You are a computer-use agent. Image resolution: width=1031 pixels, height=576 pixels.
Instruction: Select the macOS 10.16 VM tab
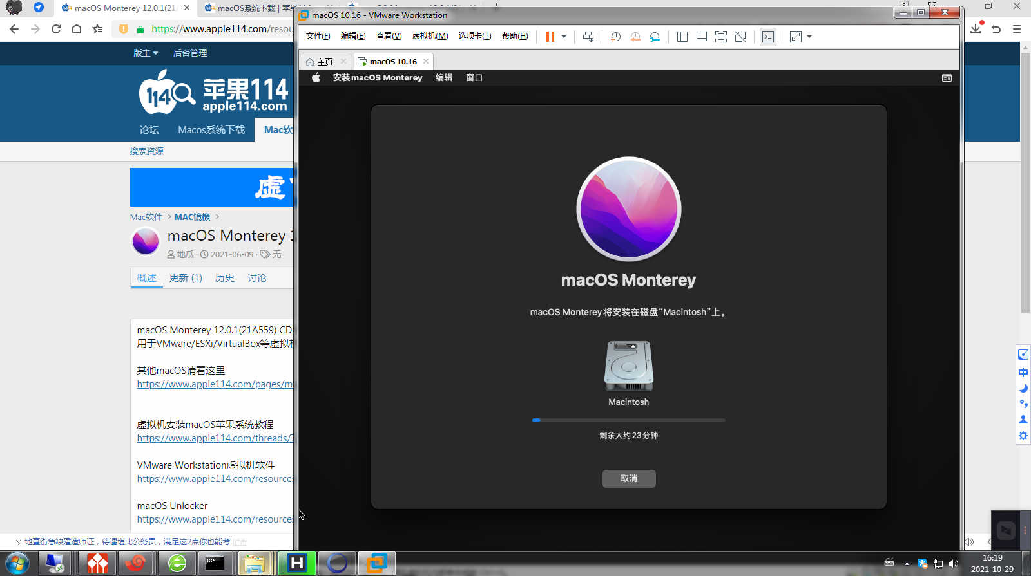coord(393,62)
